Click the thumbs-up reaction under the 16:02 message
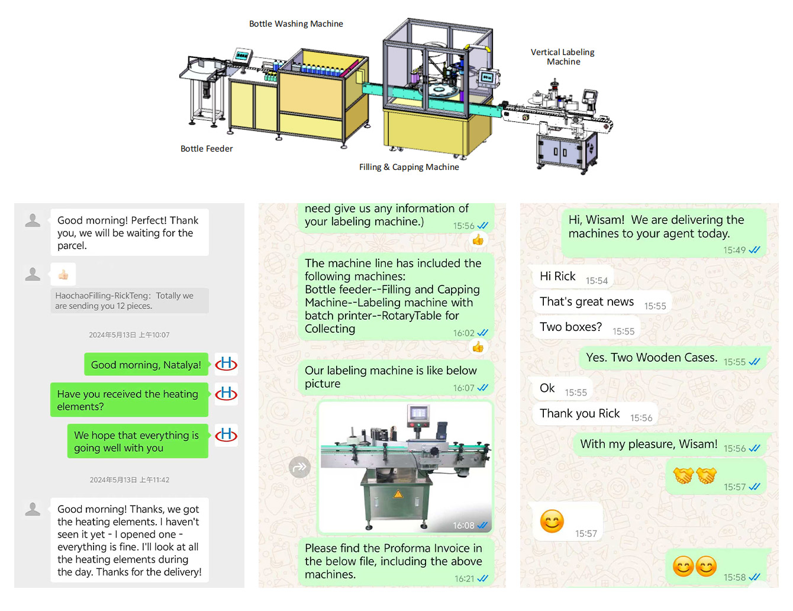 pyautogui.click(x=478, y=347)
